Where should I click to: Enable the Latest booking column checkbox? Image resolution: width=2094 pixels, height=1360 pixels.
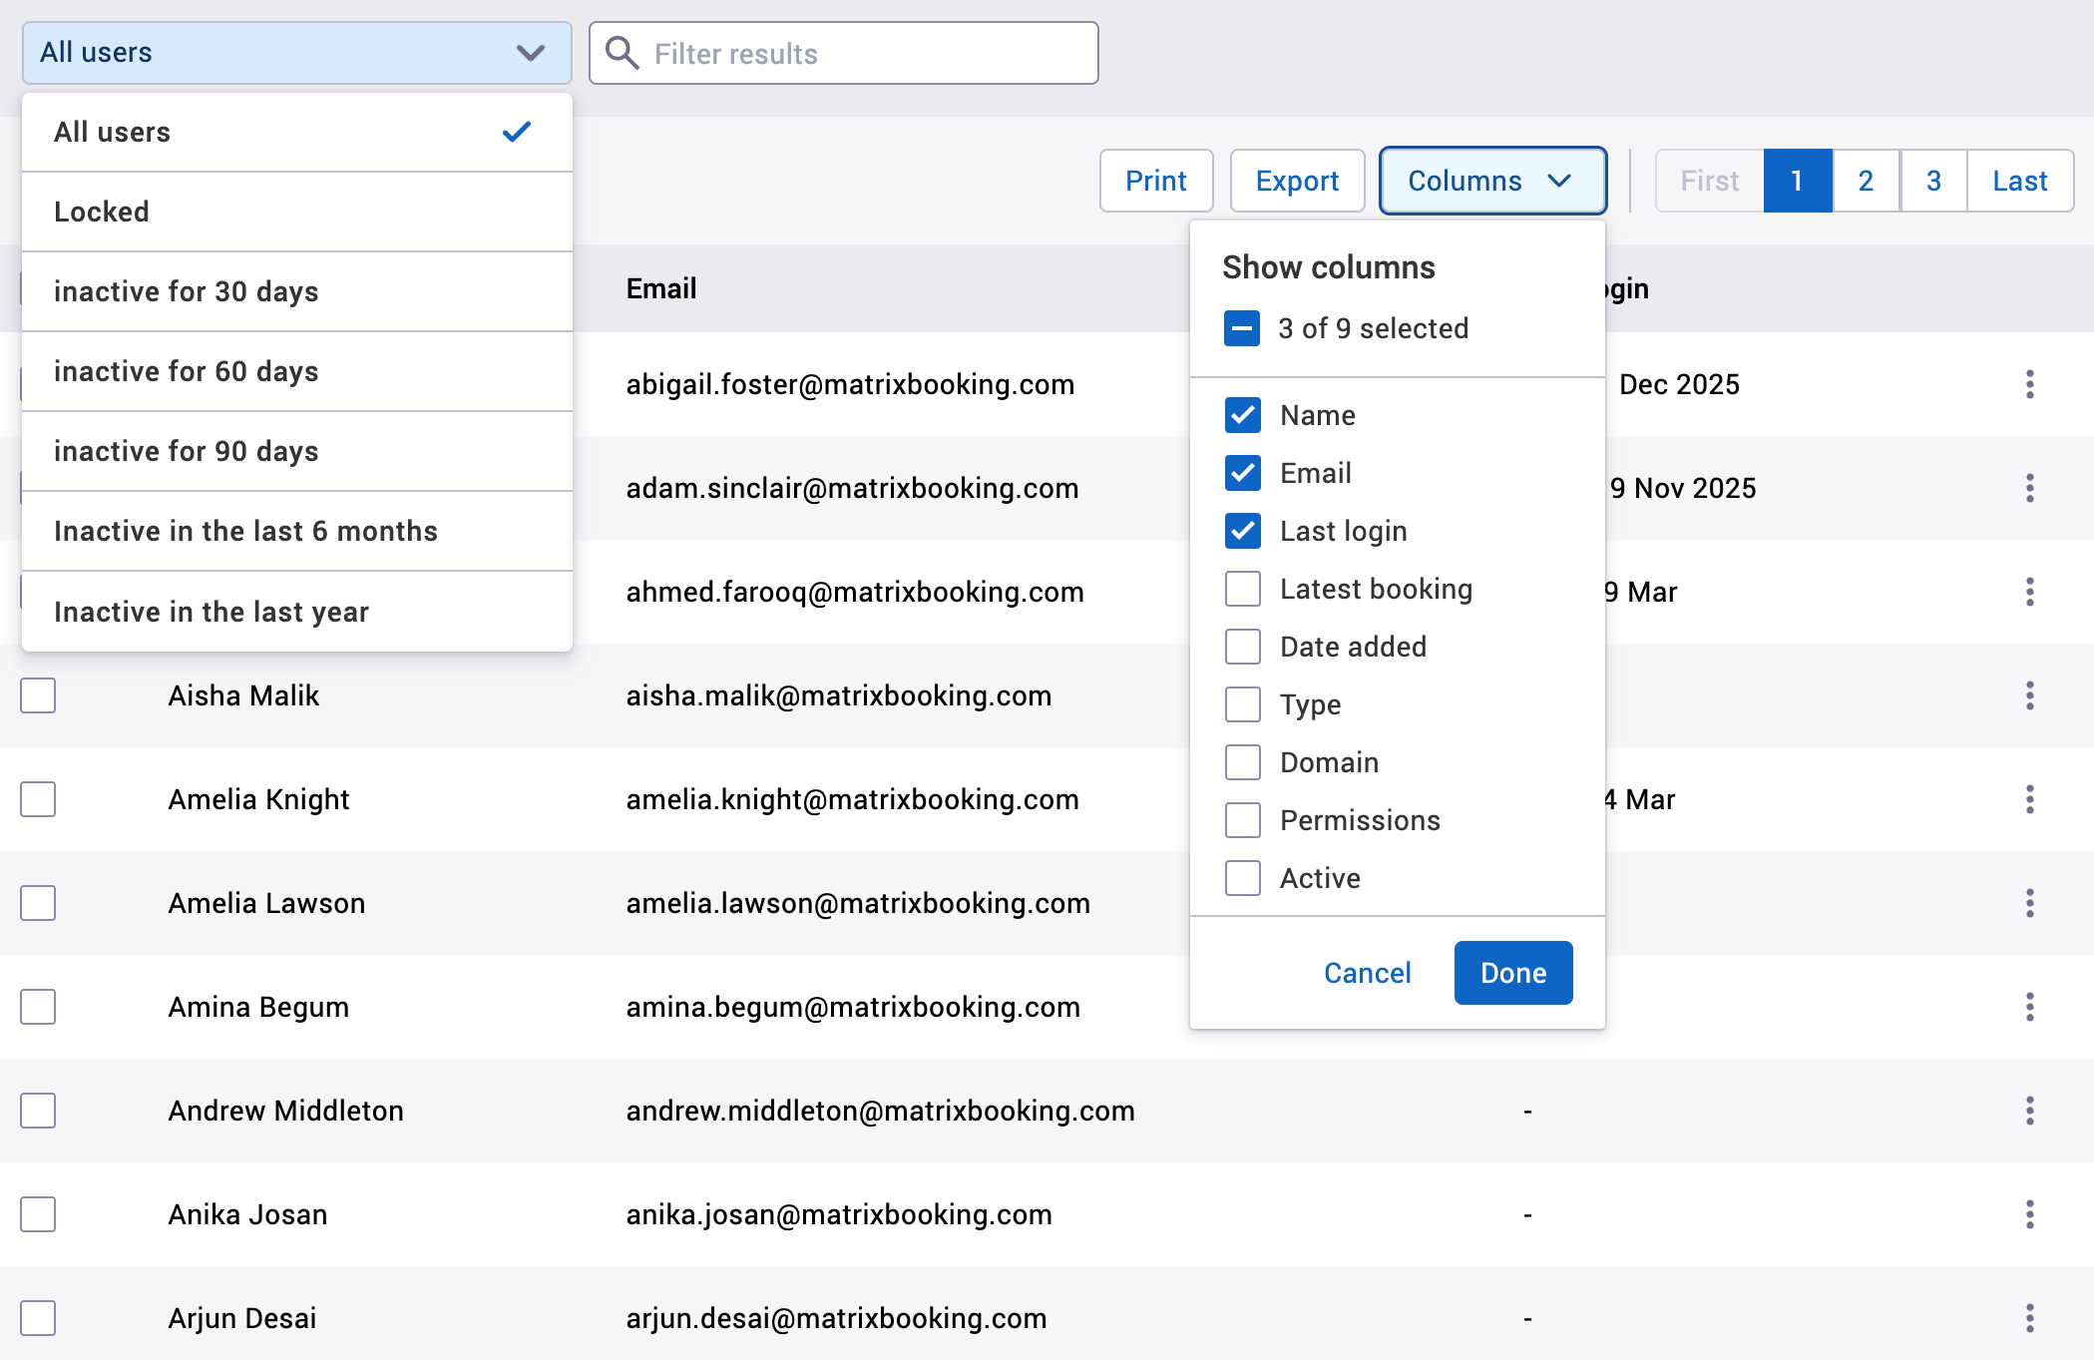[x=1242, y=589]
